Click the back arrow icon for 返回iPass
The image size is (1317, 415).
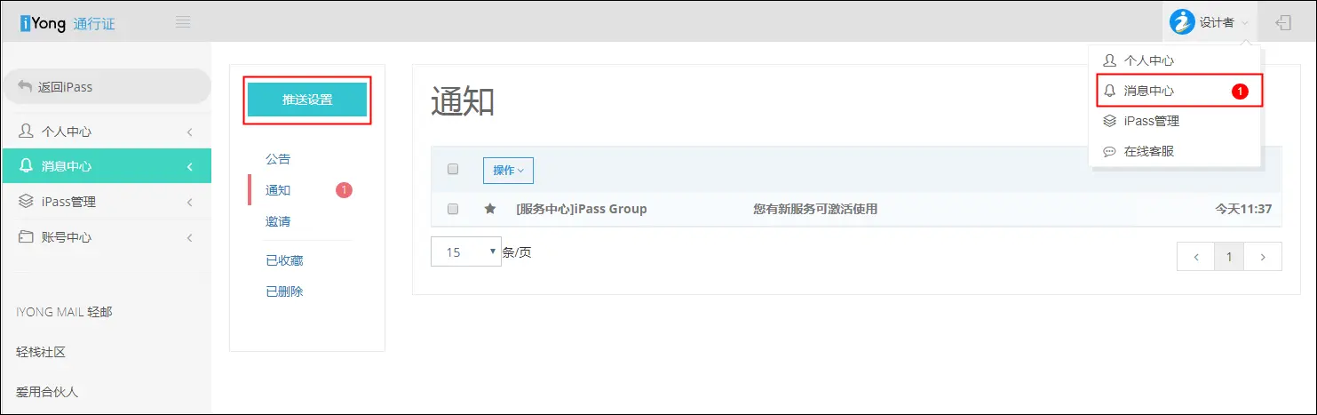pos(25,87)
